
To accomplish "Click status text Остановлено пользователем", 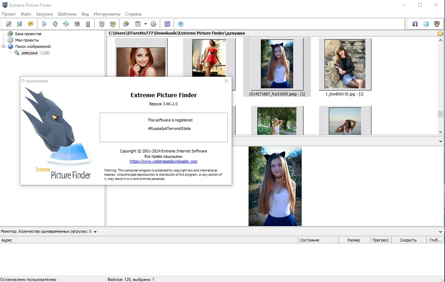I will click(29, 279).
